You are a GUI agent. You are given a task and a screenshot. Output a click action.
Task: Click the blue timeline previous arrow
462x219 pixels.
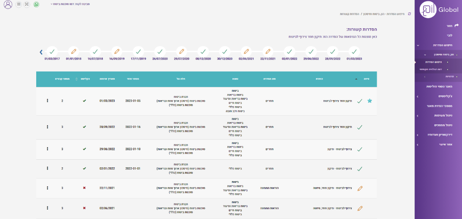pyautogui.click(x=41, y=52)
